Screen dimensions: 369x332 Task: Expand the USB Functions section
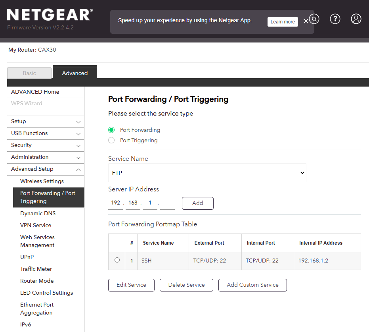coord(46,133)
